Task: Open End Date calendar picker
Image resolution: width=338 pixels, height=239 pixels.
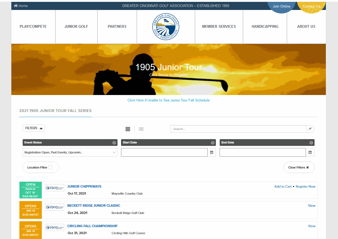Action: (x=310, y=152)
